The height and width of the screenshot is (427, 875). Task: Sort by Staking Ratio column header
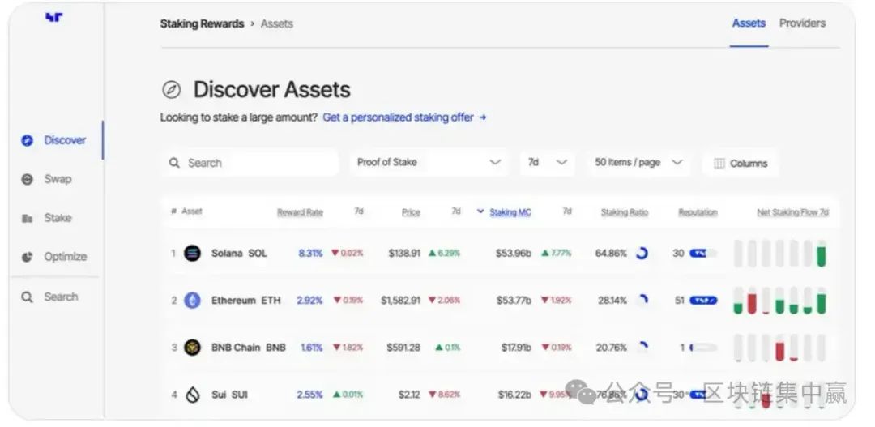click(625, 212)
